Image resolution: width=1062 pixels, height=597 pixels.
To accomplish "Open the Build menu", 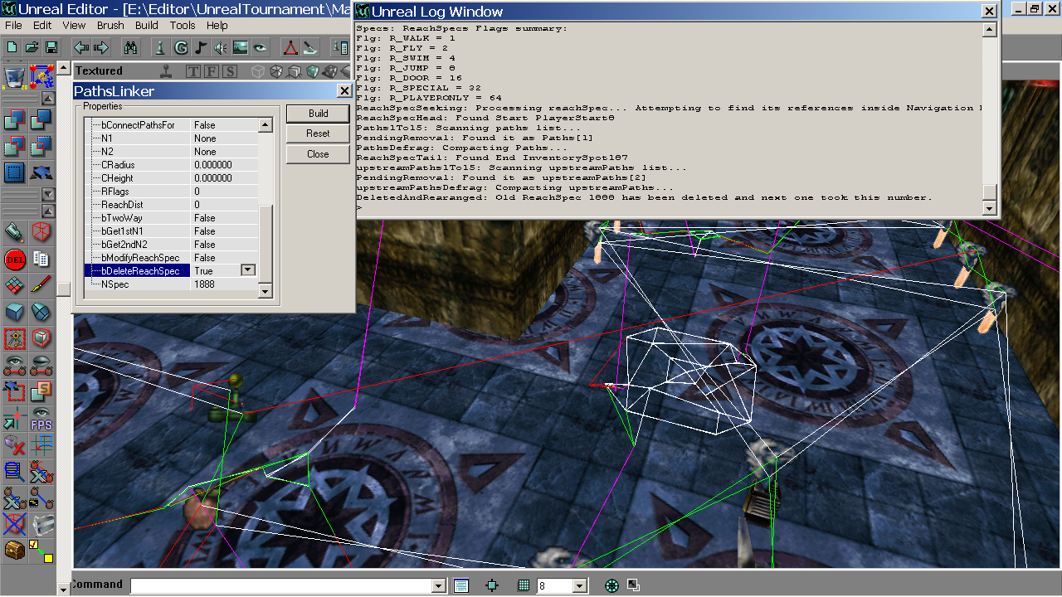I will pos(147,26).
